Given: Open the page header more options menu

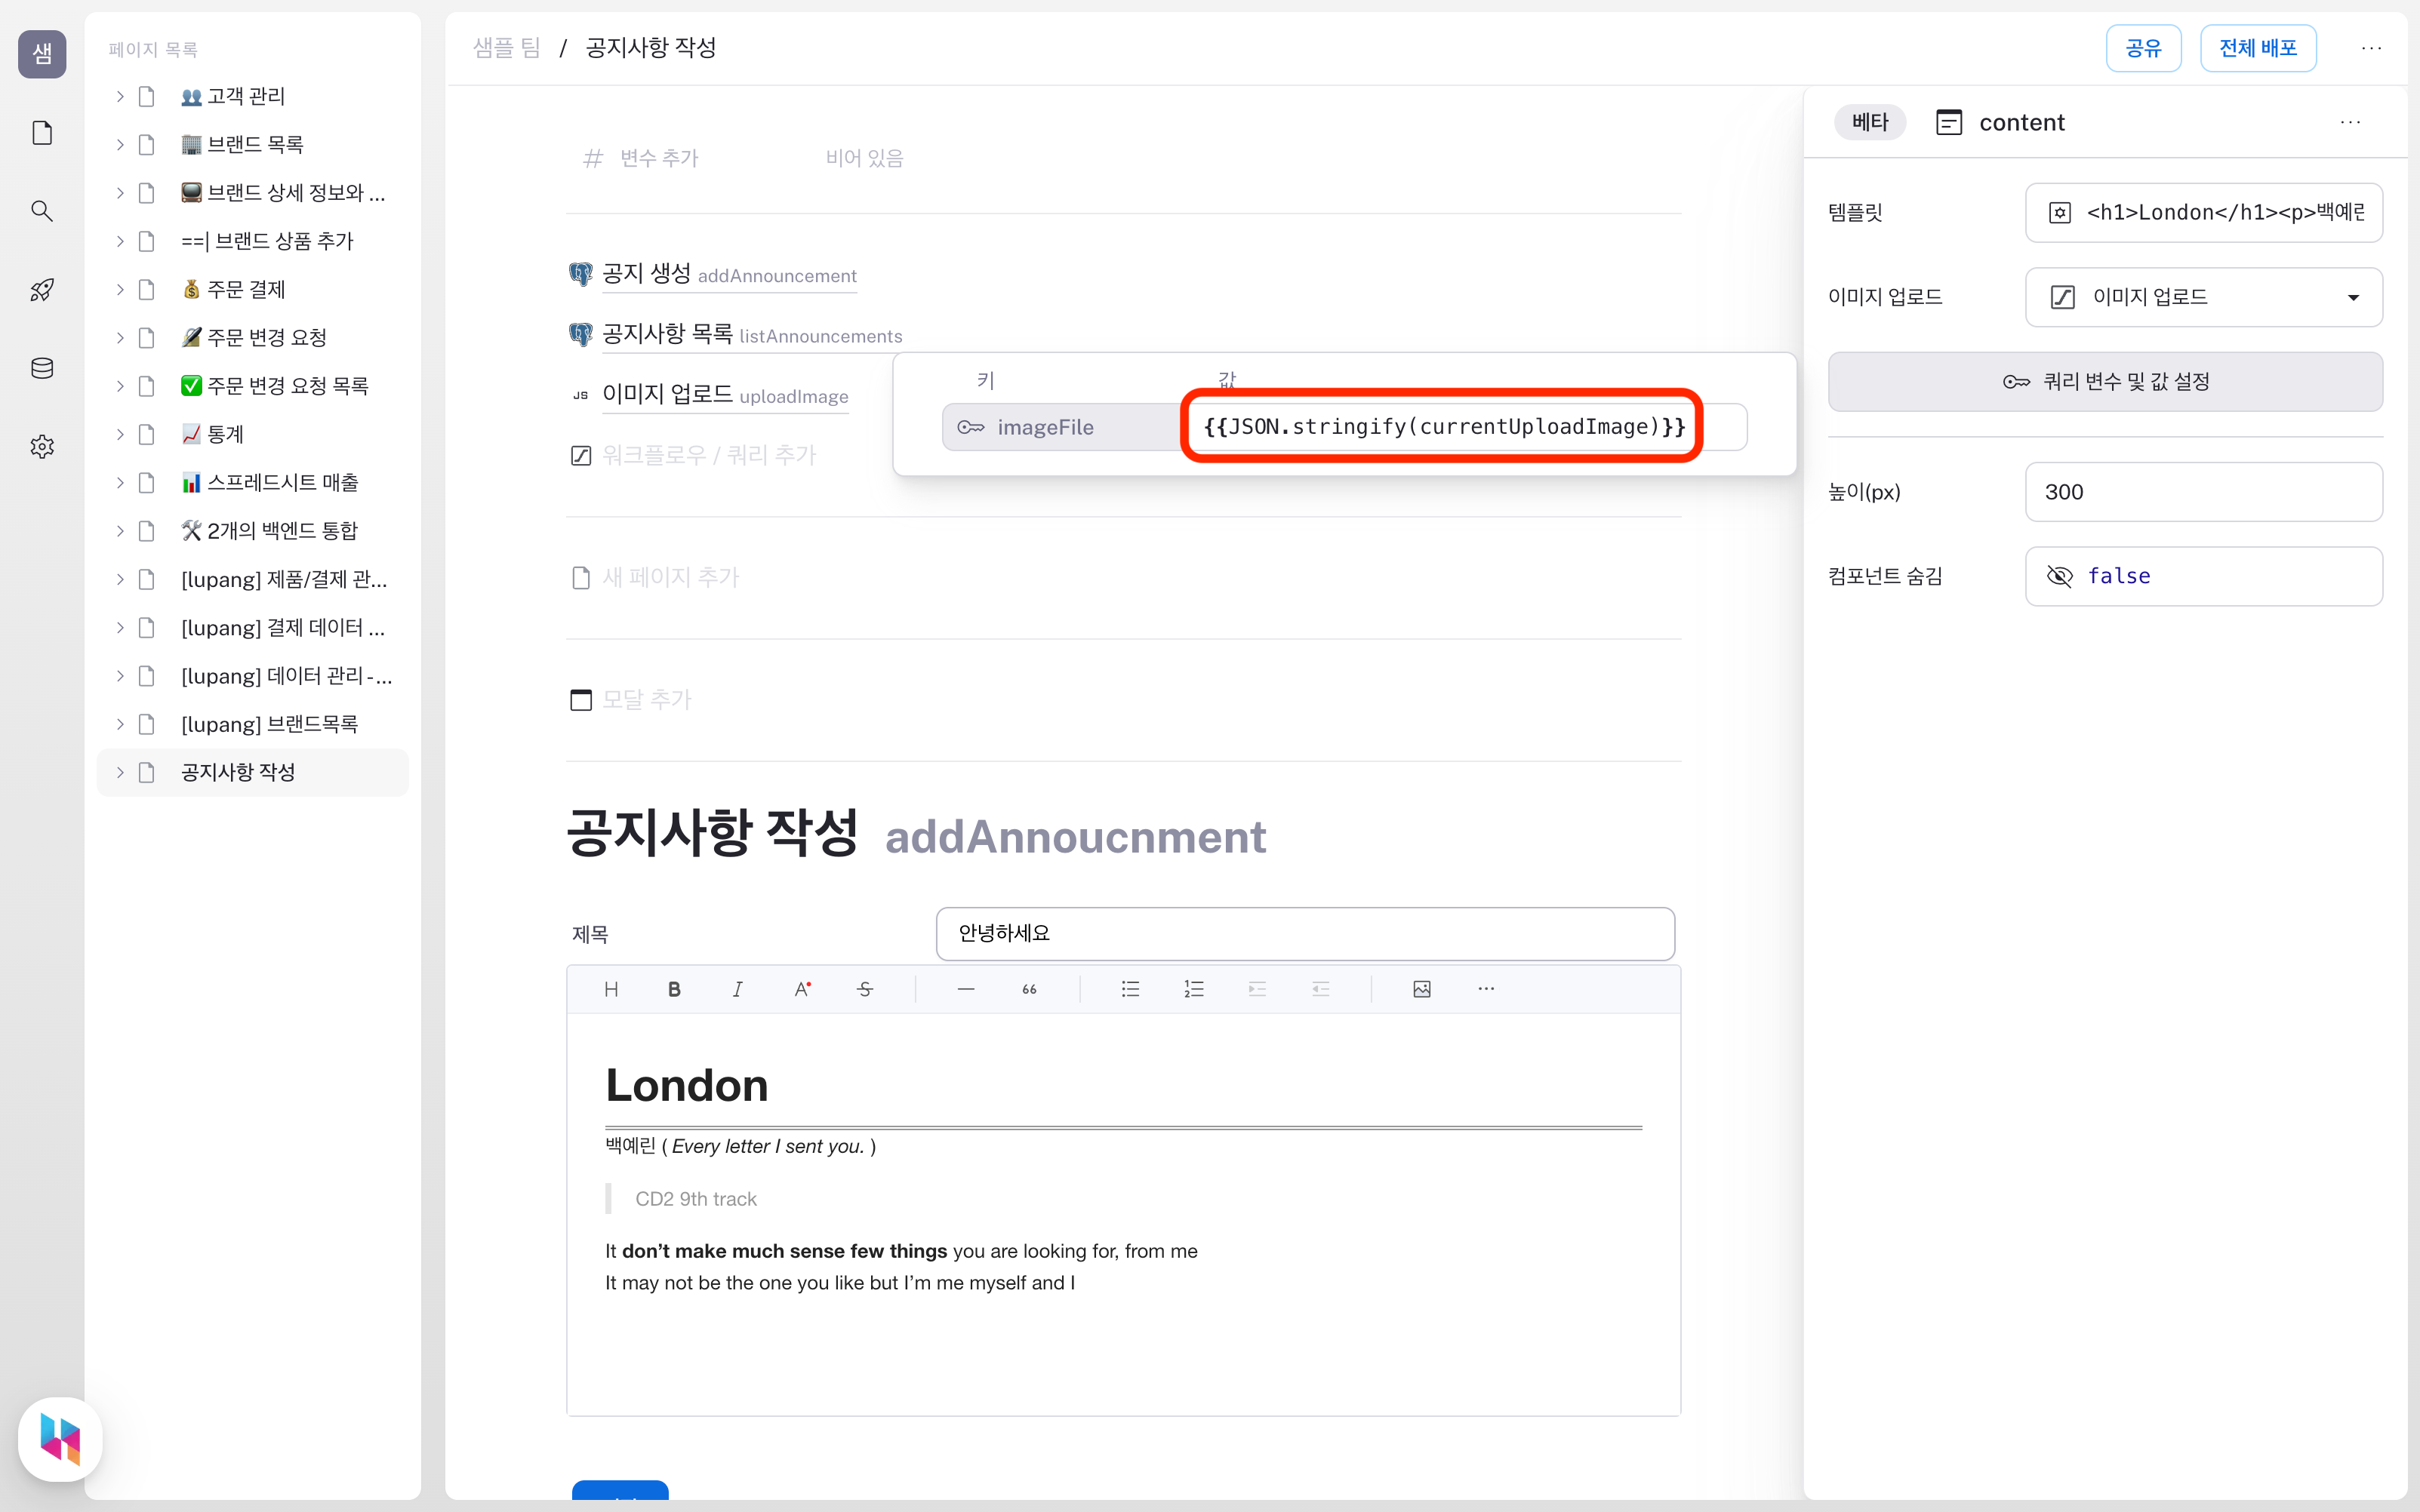Looking at the screenshot, I should click(x=2371, y=48).
